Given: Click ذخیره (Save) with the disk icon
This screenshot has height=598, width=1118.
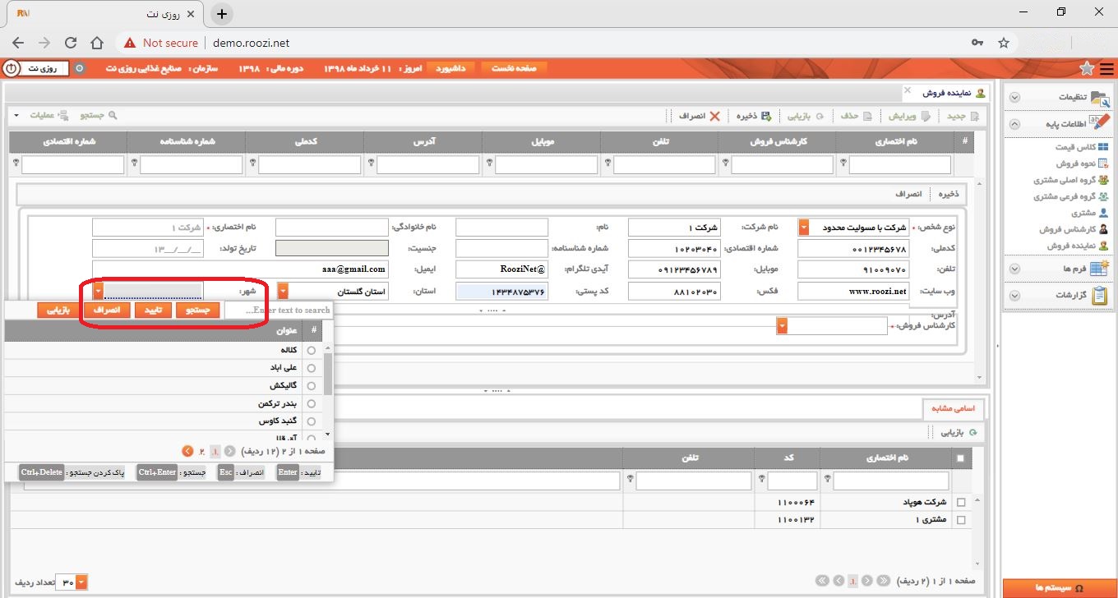Looking at the screenshot, I should [x=754, y=116].
